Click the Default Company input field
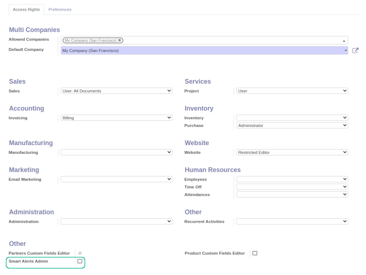 (x=204, y=51)
